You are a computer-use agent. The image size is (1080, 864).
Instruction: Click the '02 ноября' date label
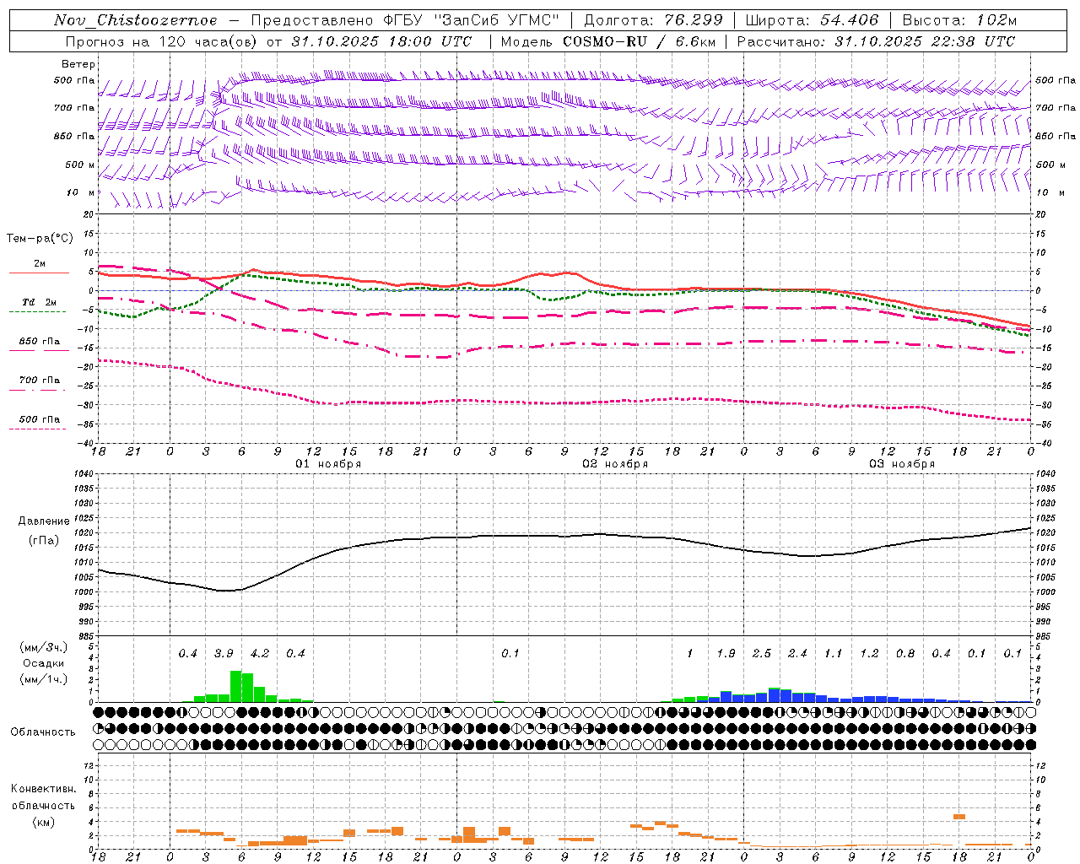coord(615,464)
